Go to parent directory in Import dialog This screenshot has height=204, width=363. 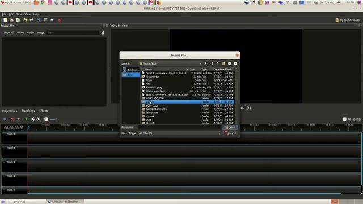(x=218, y=63)
